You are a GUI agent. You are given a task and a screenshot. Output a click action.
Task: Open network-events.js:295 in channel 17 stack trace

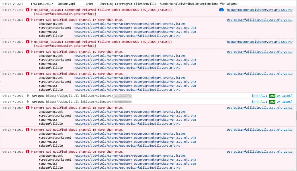pos(130,24)
